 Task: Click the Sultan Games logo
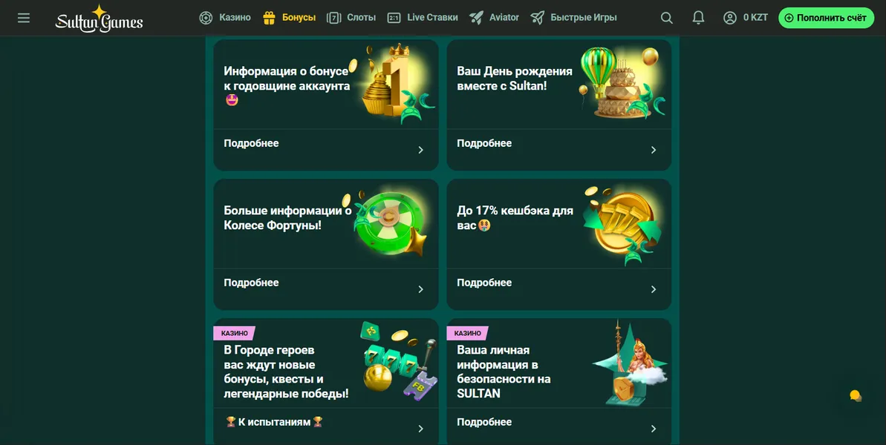tap(99, 18)
